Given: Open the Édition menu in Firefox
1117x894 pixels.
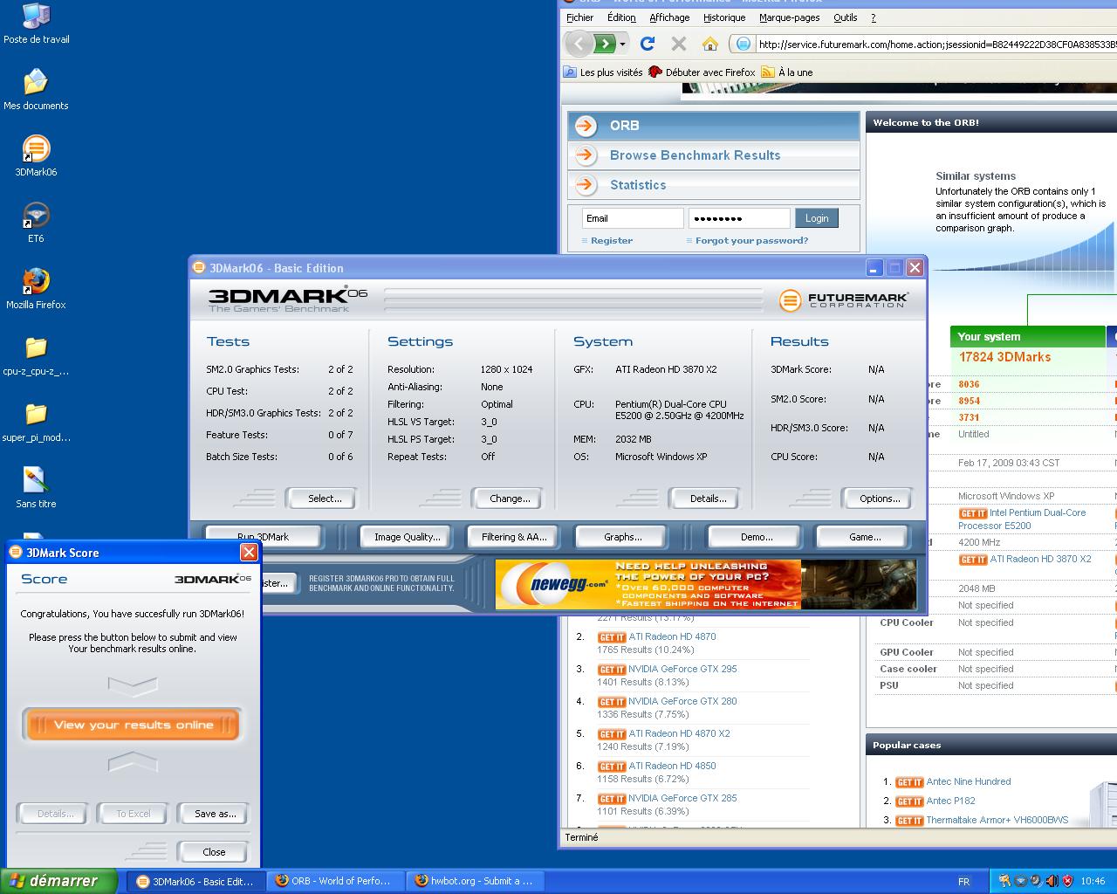Looking at the screenshot, I should [621, 17].
